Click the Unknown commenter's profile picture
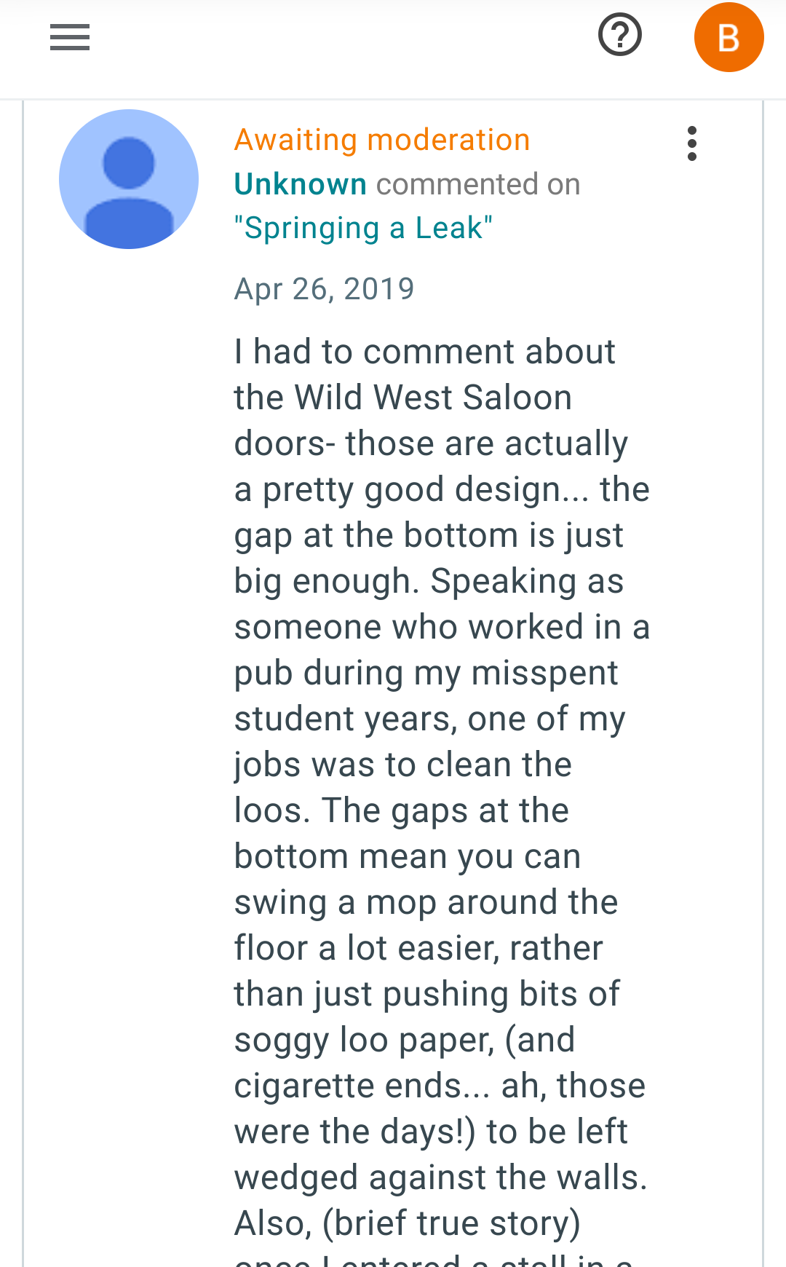Image resolution: width=786 pixels, height=1267 pixels. coord(129,179)
